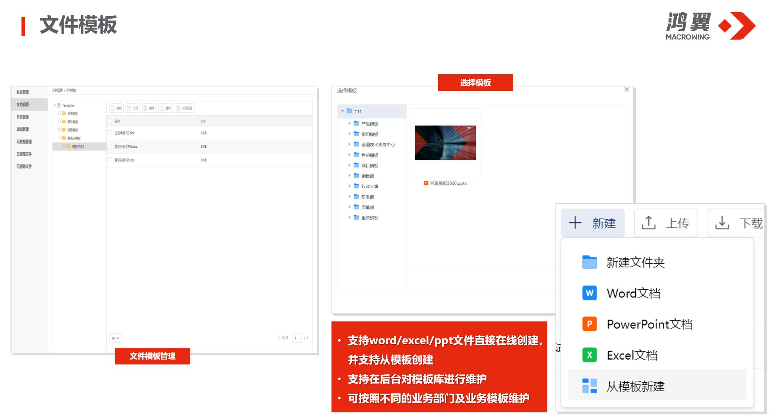This screenshot has width=779, height=416.
Task: Check the box for 立项申请书2.doc
Action: point(110,133)
